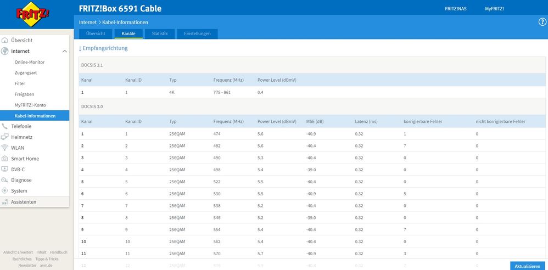Collapse the Internet menu chevron

(x=65, y=52)
